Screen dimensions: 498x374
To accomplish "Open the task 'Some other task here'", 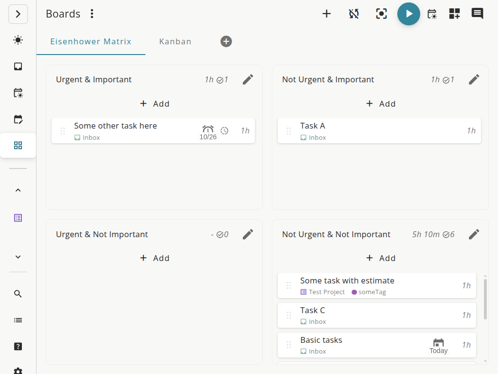I will 116,126.
